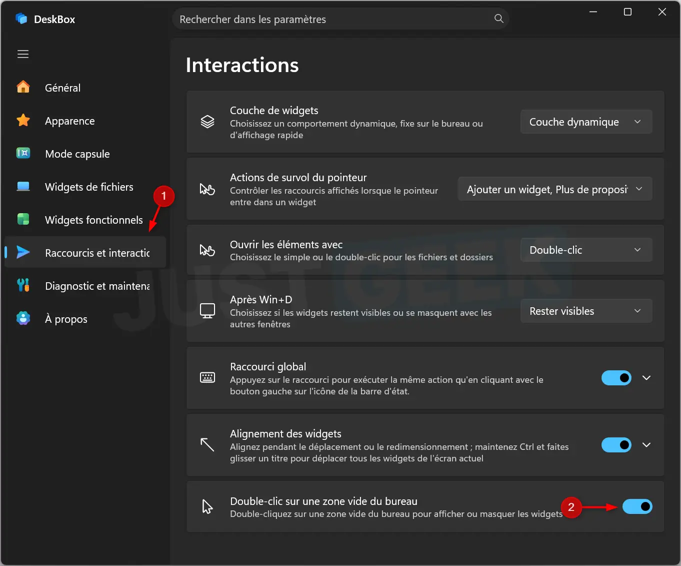Click the Actions de survol du pointeur title
Image resolution: width=681 pixels, height=566 pixels.
298,177
